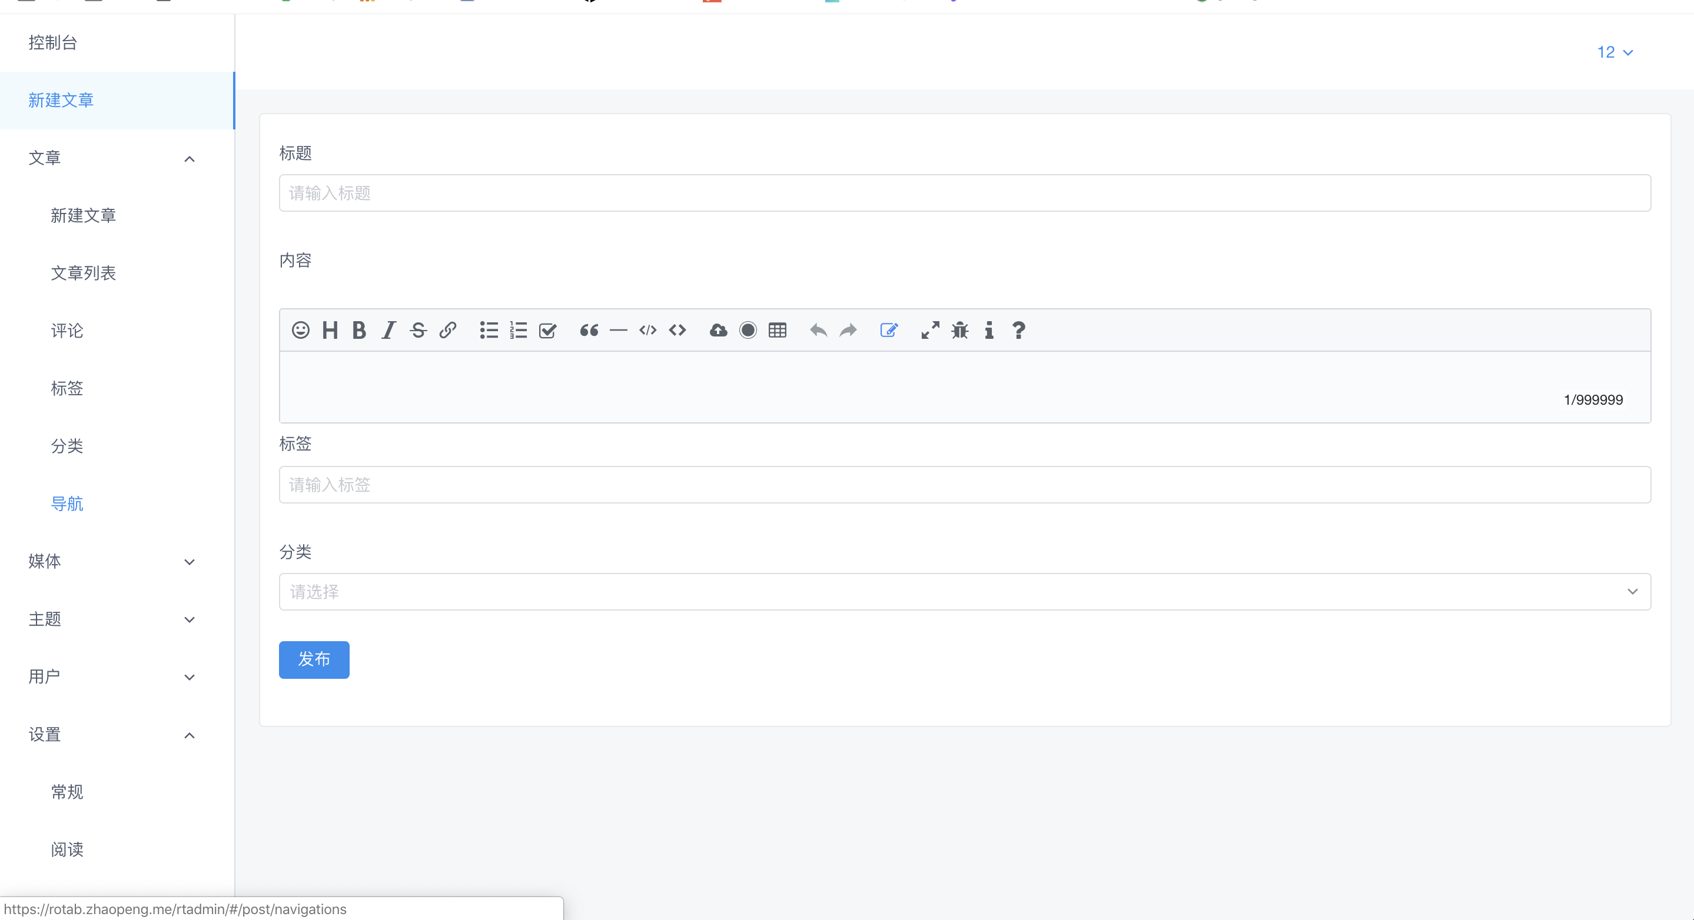
Task: Insert a table in editor
Action: (x=778, y=330)
